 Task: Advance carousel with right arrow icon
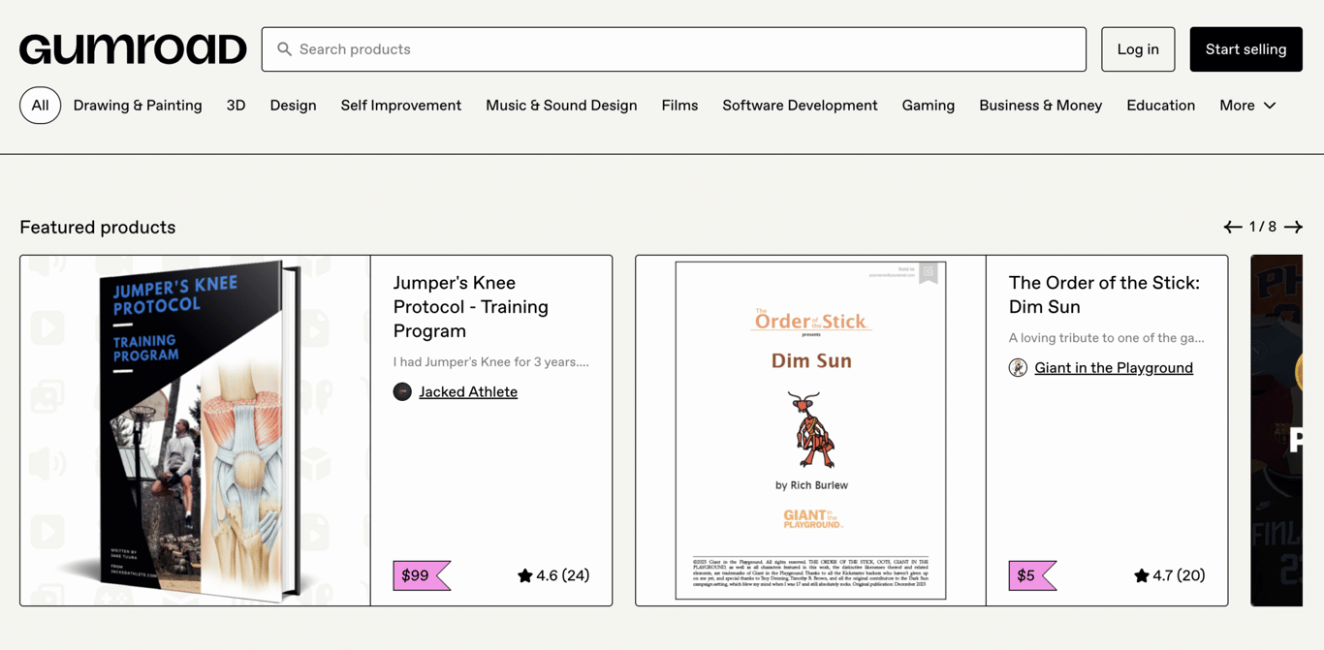coord(1293,227)
